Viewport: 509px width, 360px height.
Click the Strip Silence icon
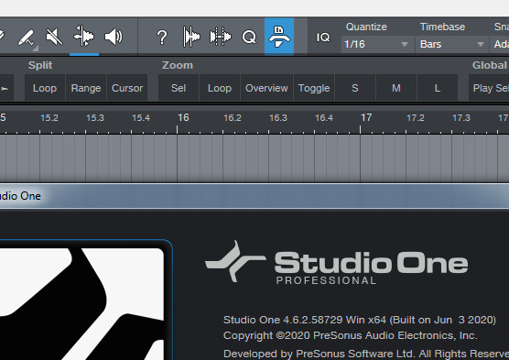191,37
